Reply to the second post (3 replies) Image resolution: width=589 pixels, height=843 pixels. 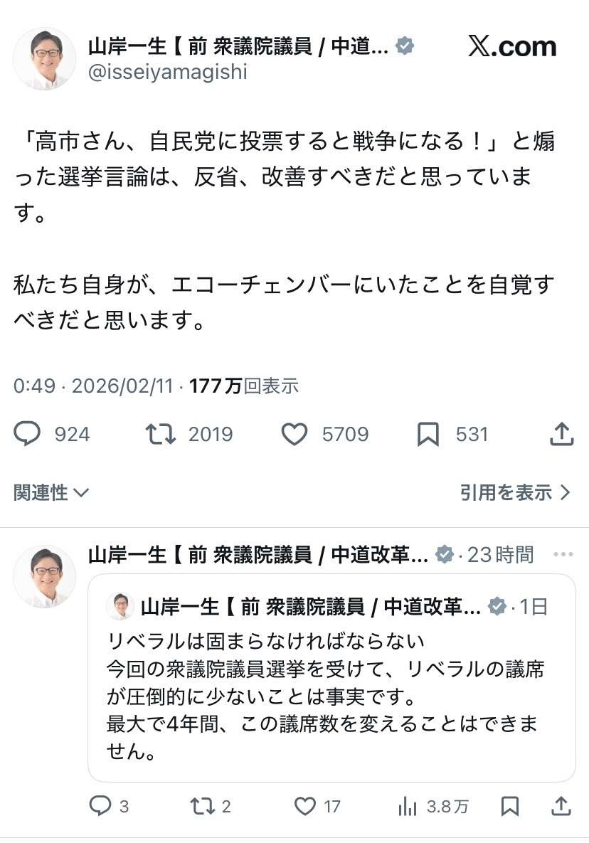[x=99, y=805]
